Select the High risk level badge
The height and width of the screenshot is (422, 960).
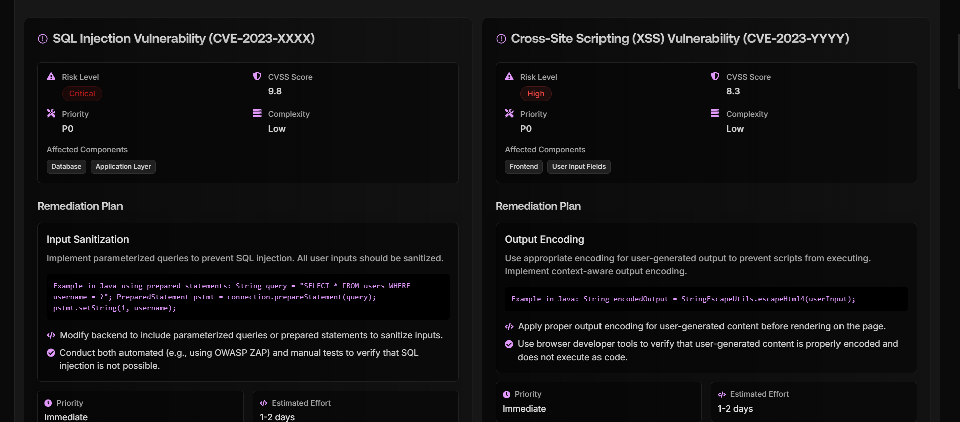[x=536, y=94]
